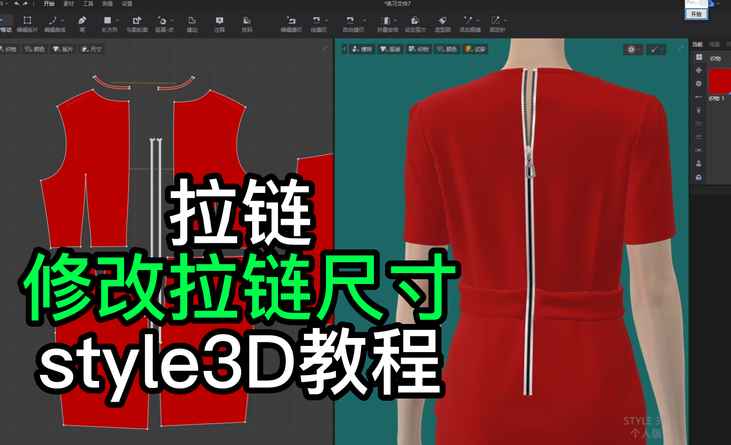Screen dimensions: 731x445
Task: Maximize the 2D pattern window
Action: point(325,48)
